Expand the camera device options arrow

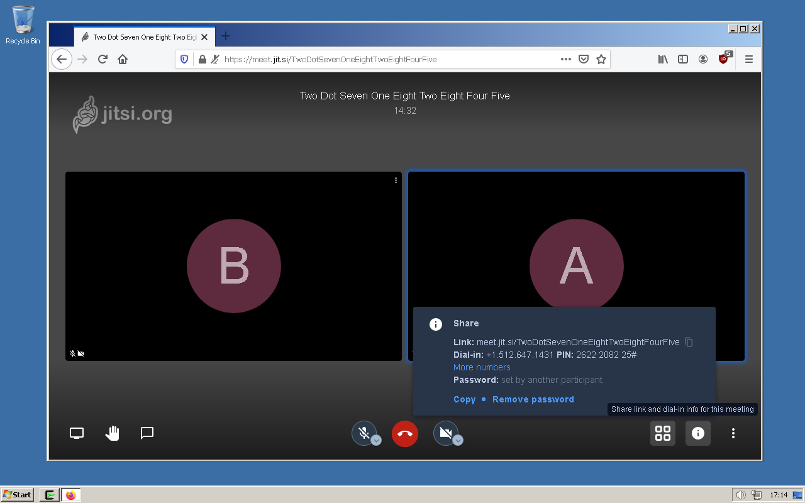pyautogui.click(x=458, y=440)
